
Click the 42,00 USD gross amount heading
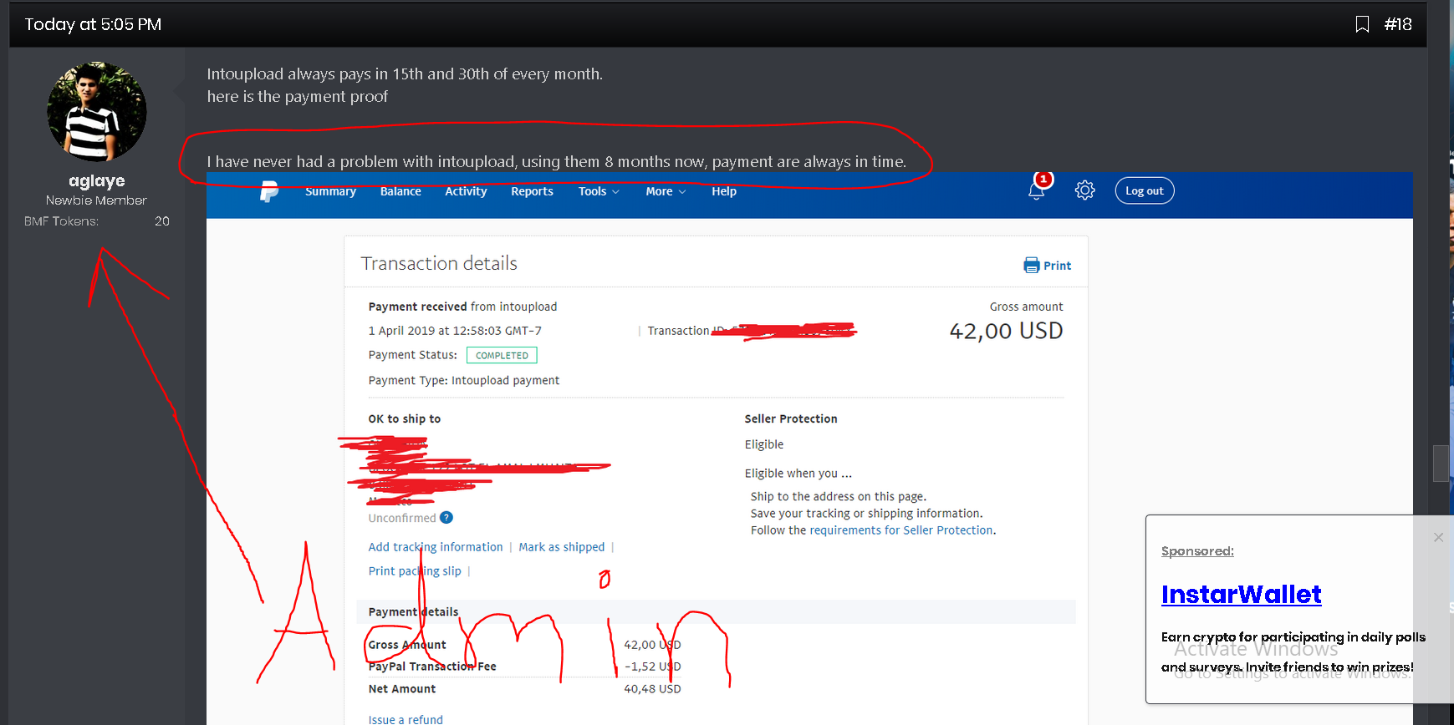[x=1006, y=331]
